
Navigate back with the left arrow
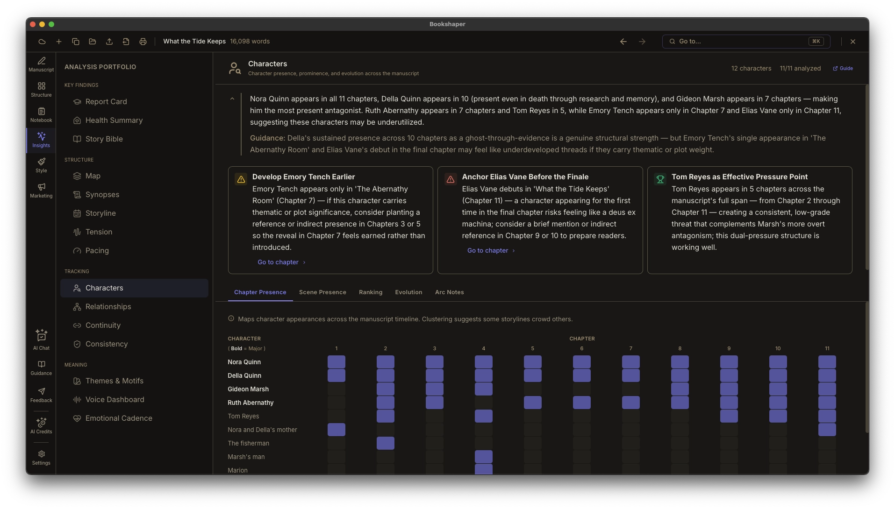click(x=623, y=42)
